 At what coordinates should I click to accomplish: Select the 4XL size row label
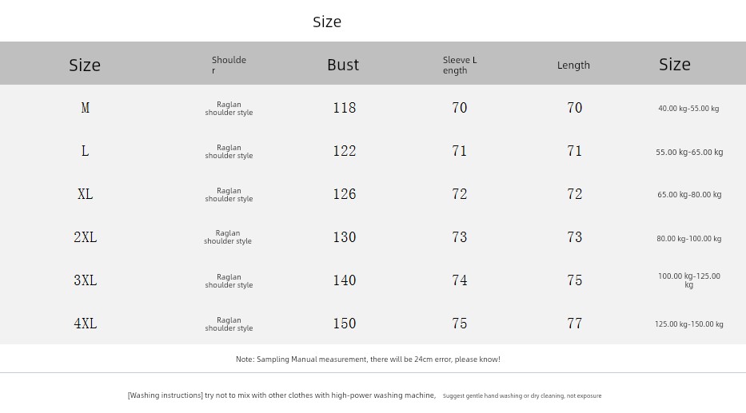(85, 324)
